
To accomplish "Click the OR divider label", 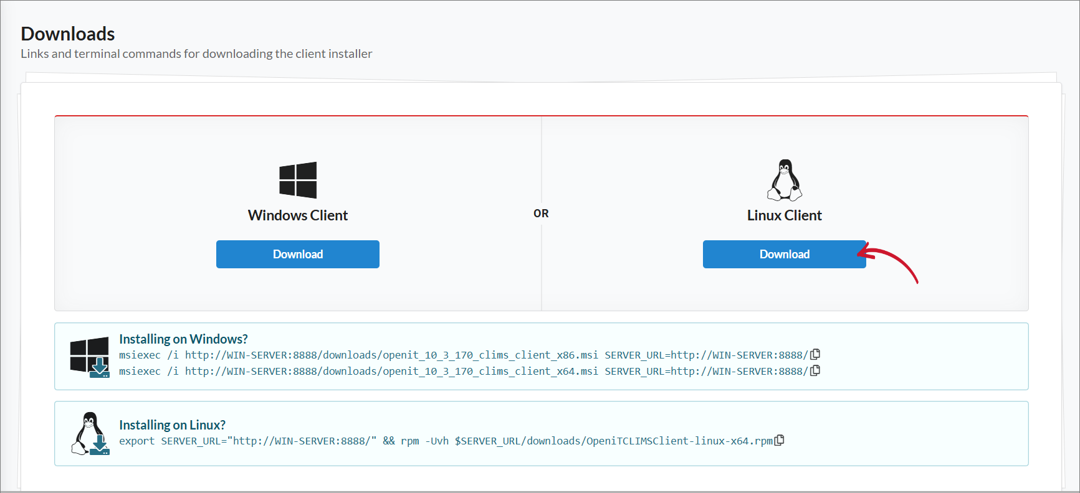I will click(x=541, y=214).
